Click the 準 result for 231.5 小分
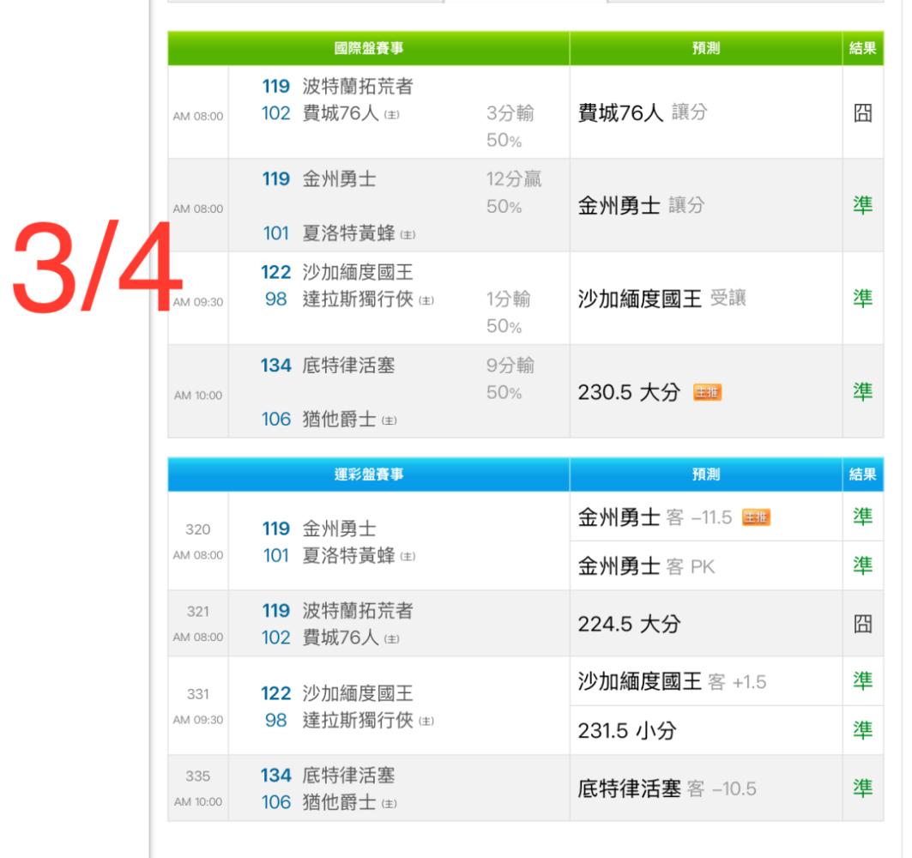This screenshot has height=858, width=912. (x=862, y=730)
